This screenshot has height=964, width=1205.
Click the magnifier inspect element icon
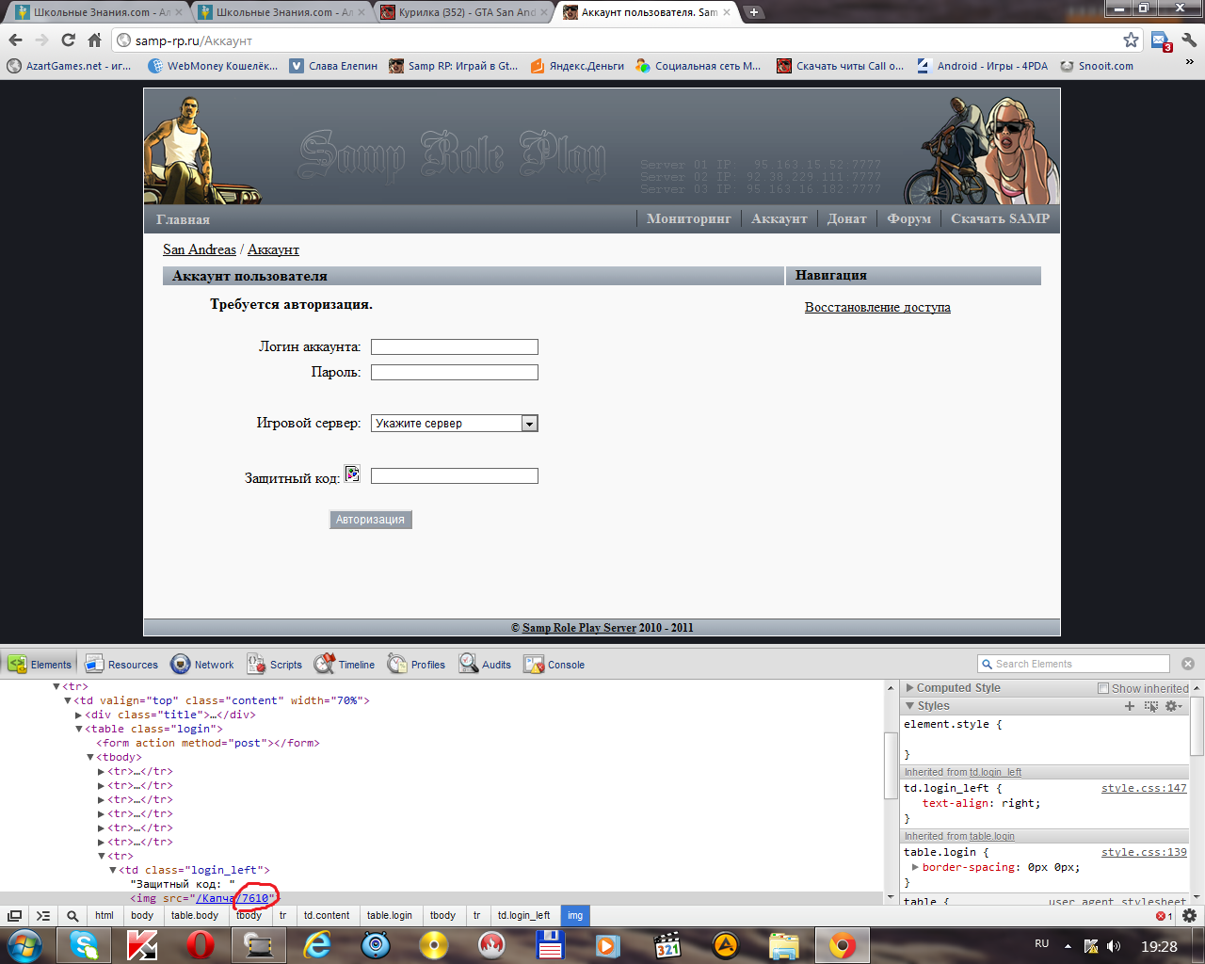pos(72,916)
